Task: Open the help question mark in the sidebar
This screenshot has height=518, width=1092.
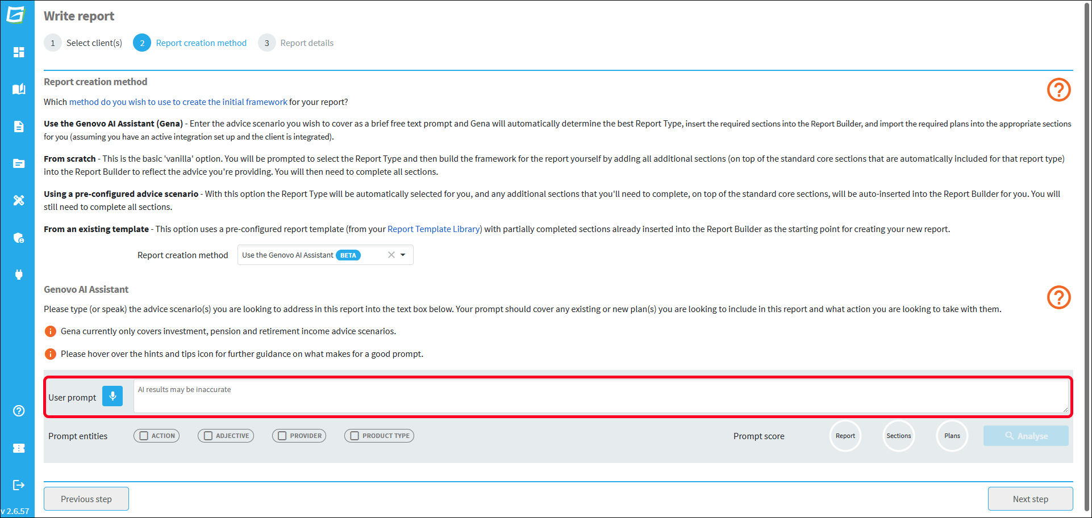Action: 19,411
